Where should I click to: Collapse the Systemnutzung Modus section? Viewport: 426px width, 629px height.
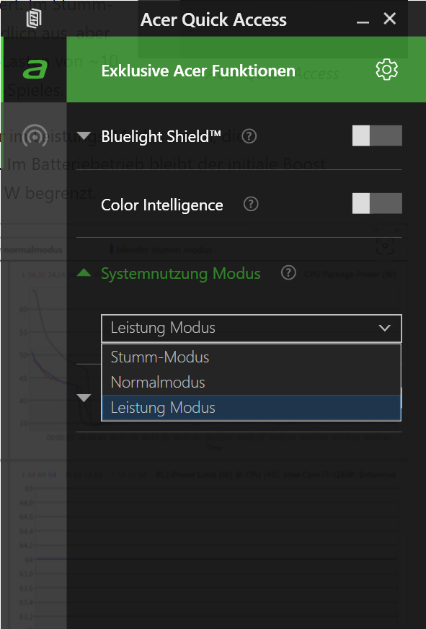pyautogui.click(x=84, y=273)
